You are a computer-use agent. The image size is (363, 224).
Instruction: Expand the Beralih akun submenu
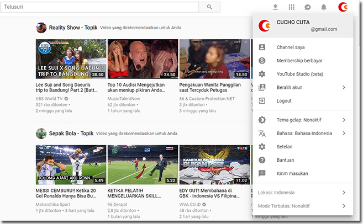[x=302, y=87]
